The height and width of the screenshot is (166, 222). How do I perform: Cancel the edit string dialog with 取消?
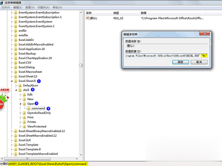199,62
